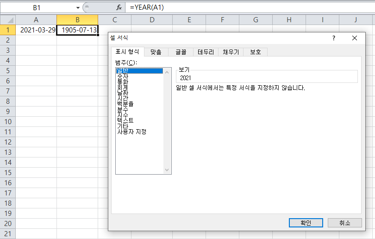Switch to the 글꼴 tab
This screenshot has width=375, height=239.
pos(181,52)
